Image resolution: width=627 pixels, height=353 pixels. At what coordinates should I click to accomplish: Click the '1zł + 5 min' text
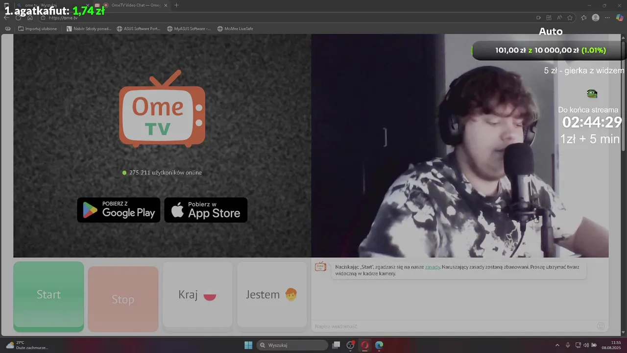[x=590, y=139]
